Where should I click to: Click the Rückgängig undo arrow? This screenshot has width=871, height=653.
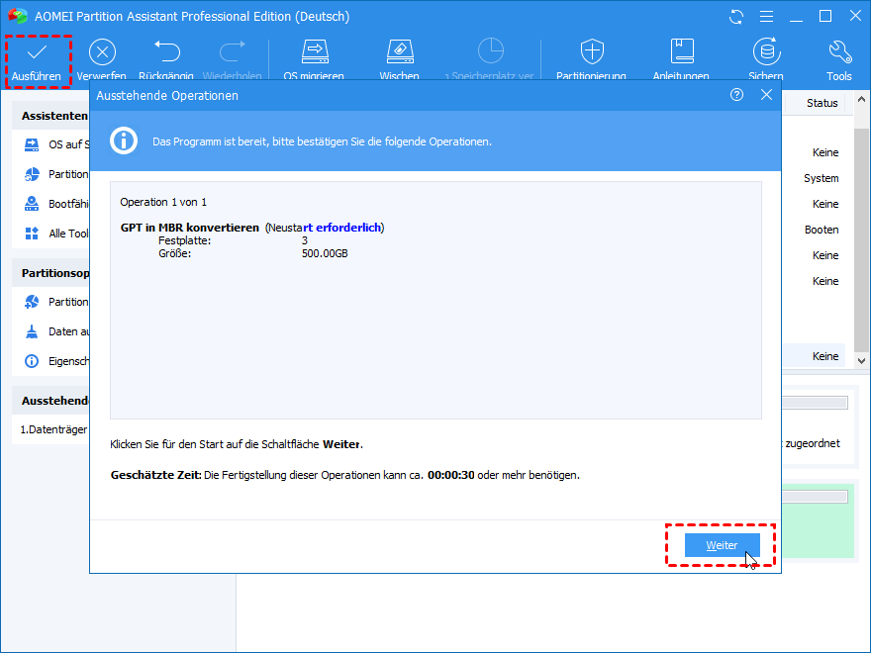coord(166,51)
